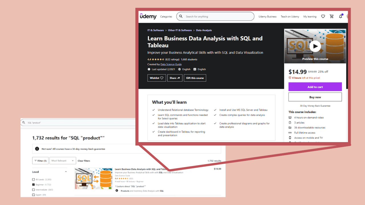Click the Udemy logo
365x205 pixels.
pyautogui.click(x=148, y=16)
